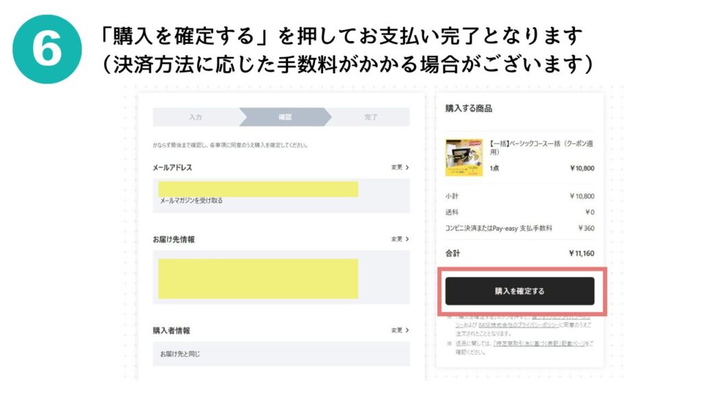Click the yellow masked delivery address block
The image size is (701, 394).
pos(258,278)
